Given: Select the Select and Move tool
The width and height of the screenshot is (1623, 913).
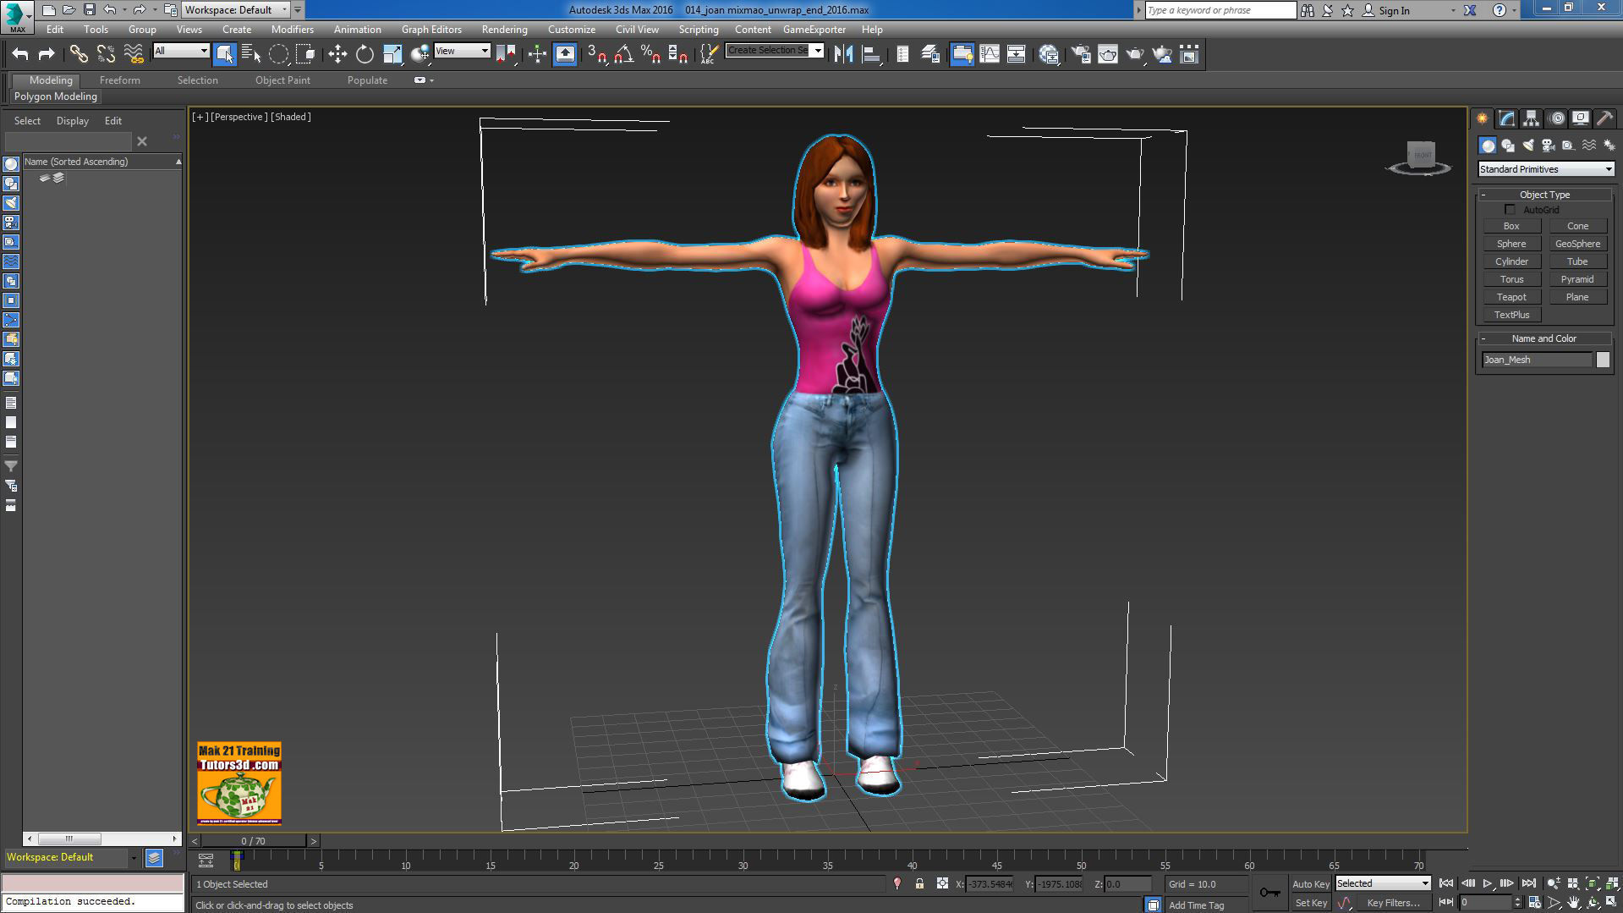Looking at the screenshot, I should (x=337, y=54).
